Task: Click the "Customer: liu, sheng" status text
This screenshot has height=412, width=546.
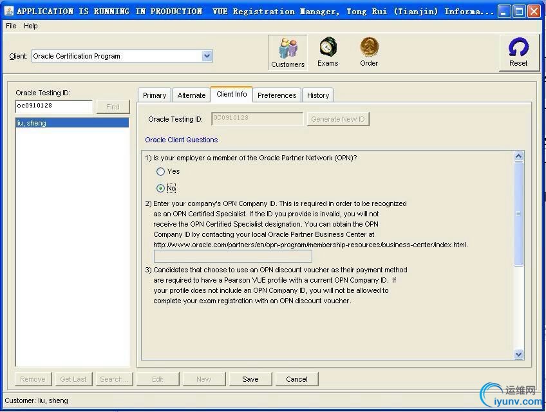Action: coord(36,400)
